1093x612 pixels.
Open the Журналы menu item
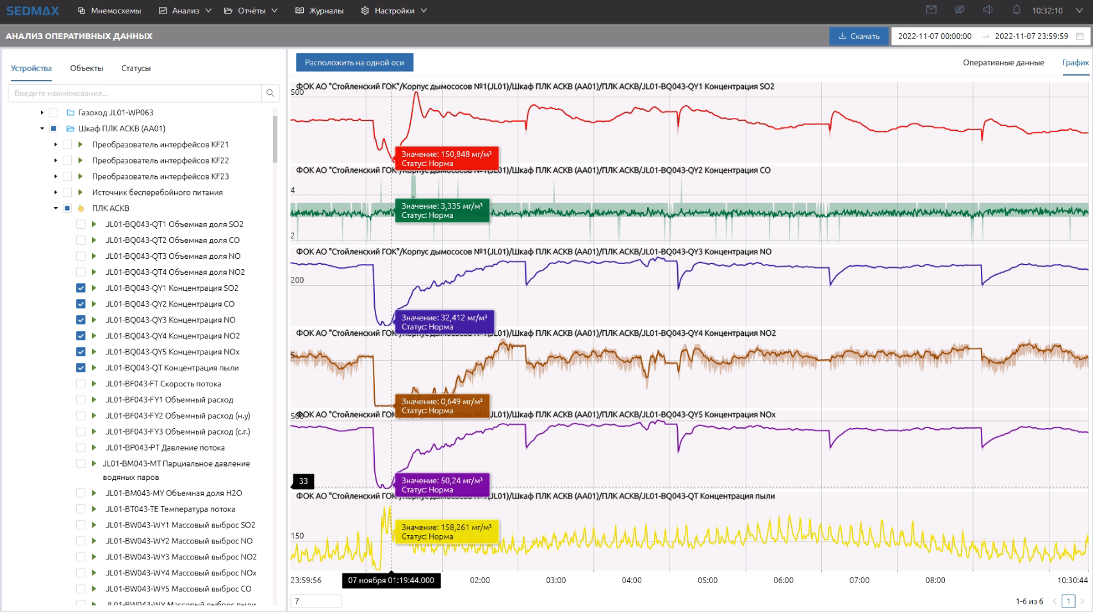320,11
